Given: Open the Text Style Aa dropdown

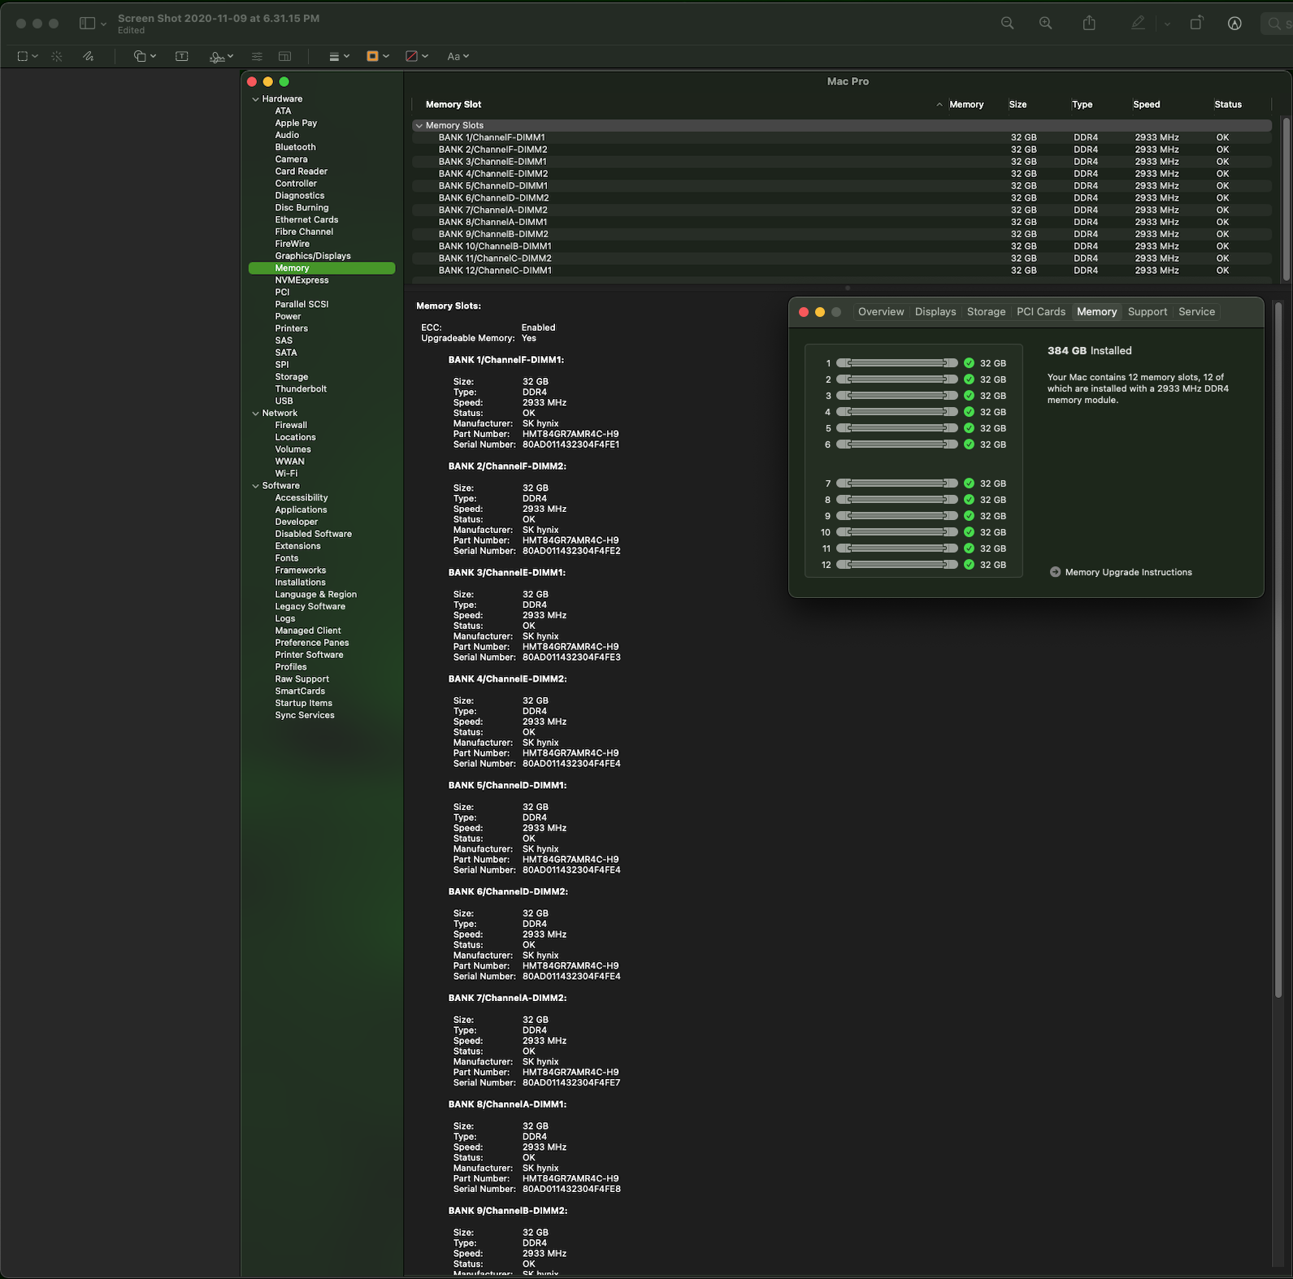Looking at the screenshot, I should (458, 56).
